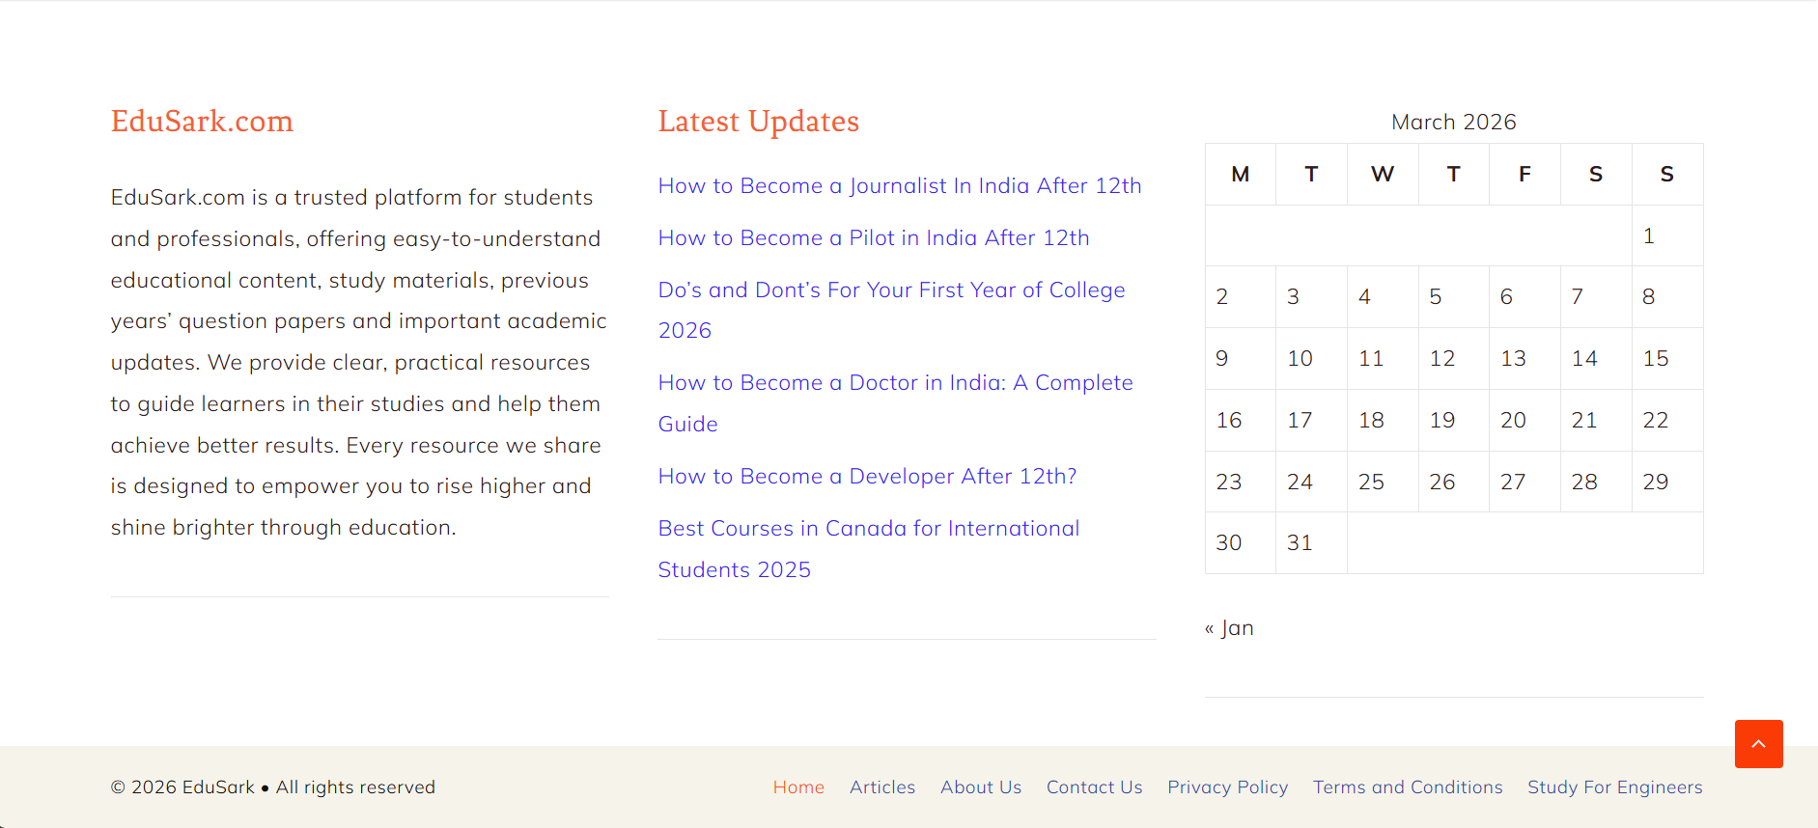Click the EduSark.com heading
This screenshot has width=1818, height=828.
[x=202, y=122]
